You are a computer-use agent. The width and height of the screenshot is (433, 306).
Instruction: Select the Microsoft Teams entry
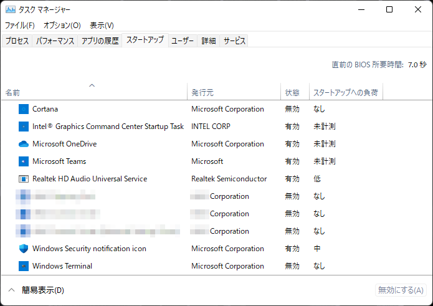click(x=59, y=161)
